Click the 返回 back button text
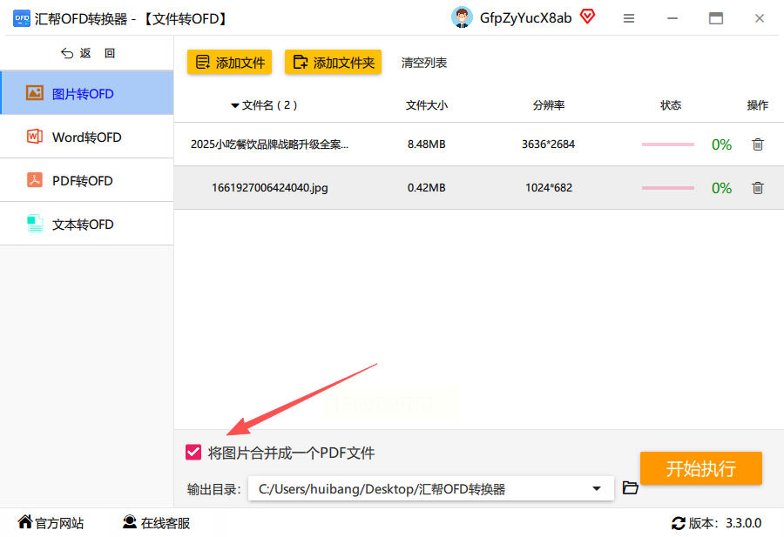Viewport: 784px width, 537px height. [x=98, y=53]
